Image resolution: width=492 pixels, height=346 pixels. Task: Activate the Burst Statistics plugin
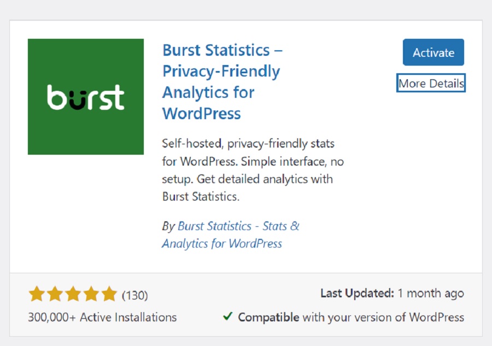click(433, 52)
